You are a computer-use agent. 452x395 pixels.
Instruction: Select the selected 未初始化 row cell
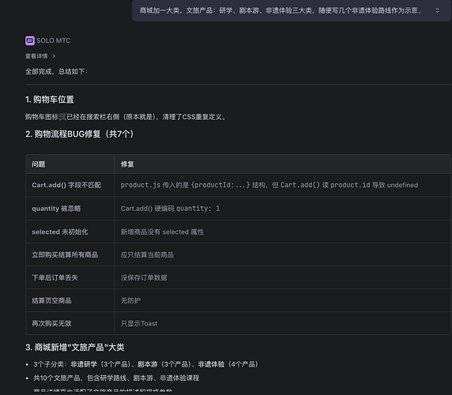(x=70, y=231)
